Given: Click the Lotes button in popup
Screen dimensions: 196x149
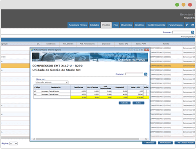Looking at the screenshot, I should coord(138,103).
